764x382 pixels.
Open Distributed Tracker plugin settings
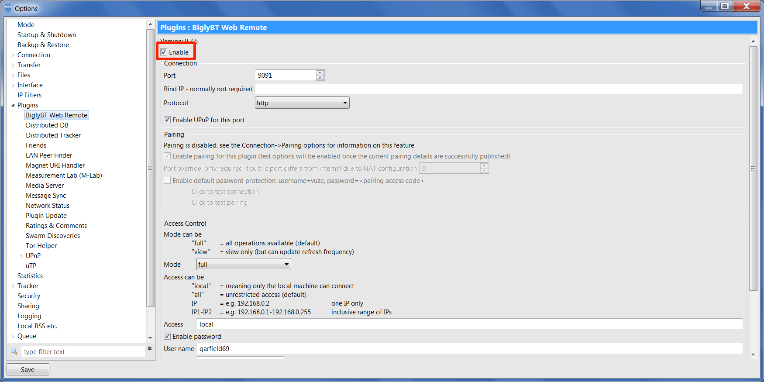(53, 135)
